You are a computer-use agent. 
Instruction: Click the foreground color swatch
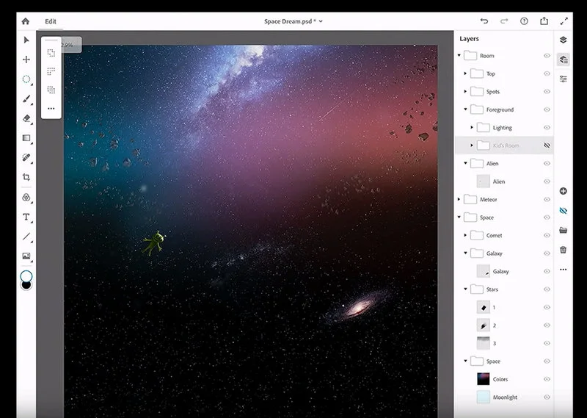[x=26, y=276]
